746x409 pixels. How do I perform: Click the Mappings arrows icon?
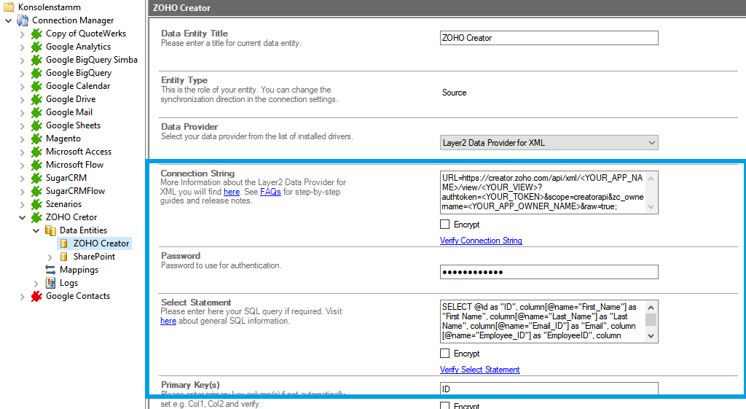[50, 270]
